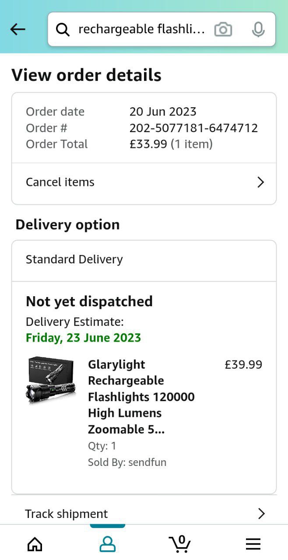
Task: Click the seller name sendfun
Action: click(147, 462)
